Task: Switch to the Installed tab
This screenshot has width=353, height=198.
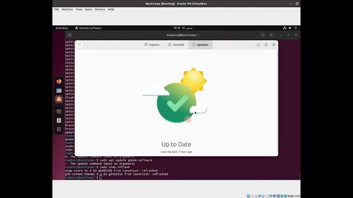Action: [x=176, y=45]
